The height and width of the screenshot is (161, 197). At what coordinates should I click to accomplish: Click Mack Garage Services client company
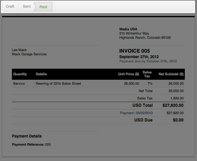[29, 54]
